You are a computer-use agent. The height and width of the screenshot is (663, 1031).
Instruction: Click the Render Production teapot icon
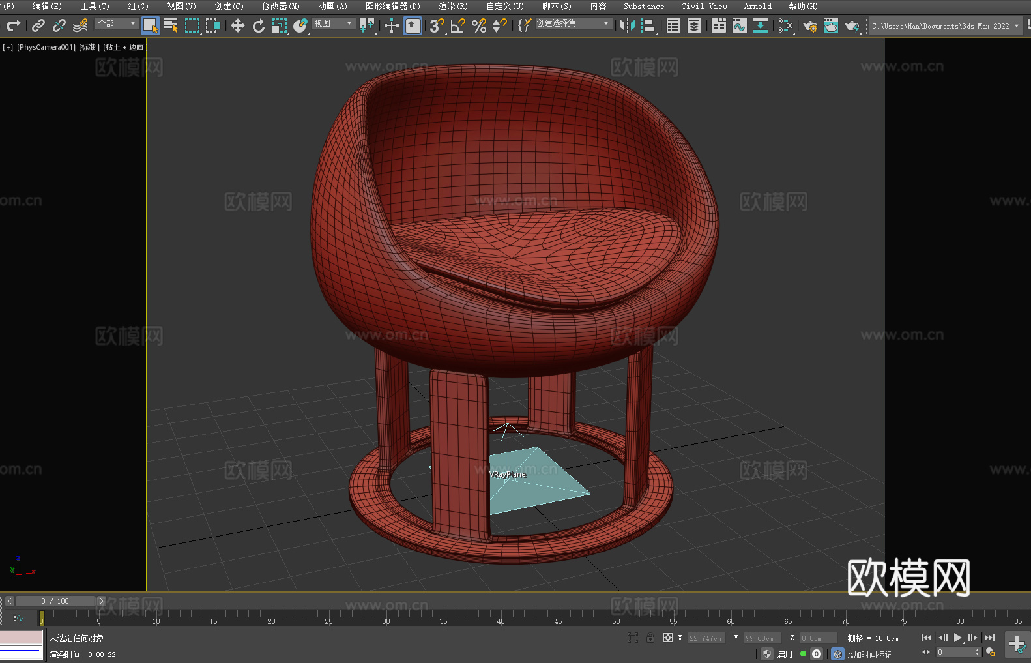coord(852,25)
